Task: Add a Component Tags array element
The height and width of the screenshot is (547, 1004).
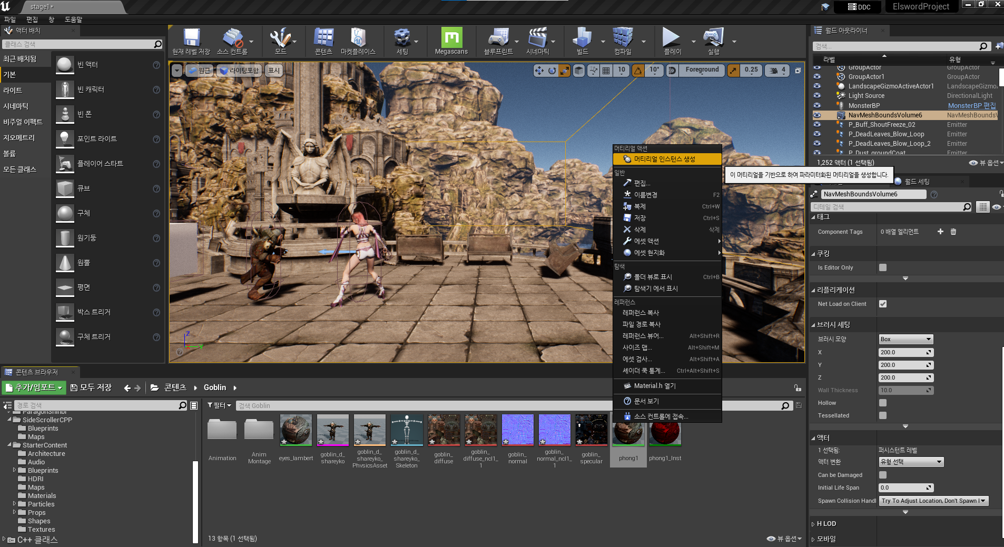Action: 940,232
